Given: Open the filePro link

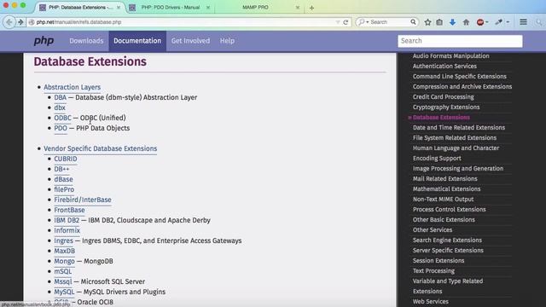Looking at the screenshot, I should [x=64, y=189].
